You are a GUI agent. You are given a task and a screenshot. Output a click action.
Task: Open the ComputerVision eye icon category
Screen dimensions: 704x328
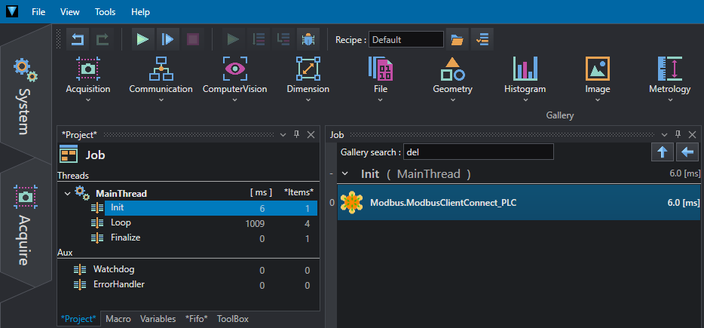tap(234, 70)
